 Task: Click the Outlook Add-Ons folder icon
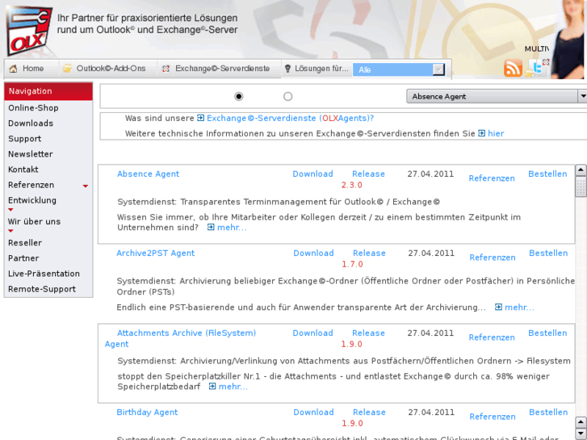point(67,69)
